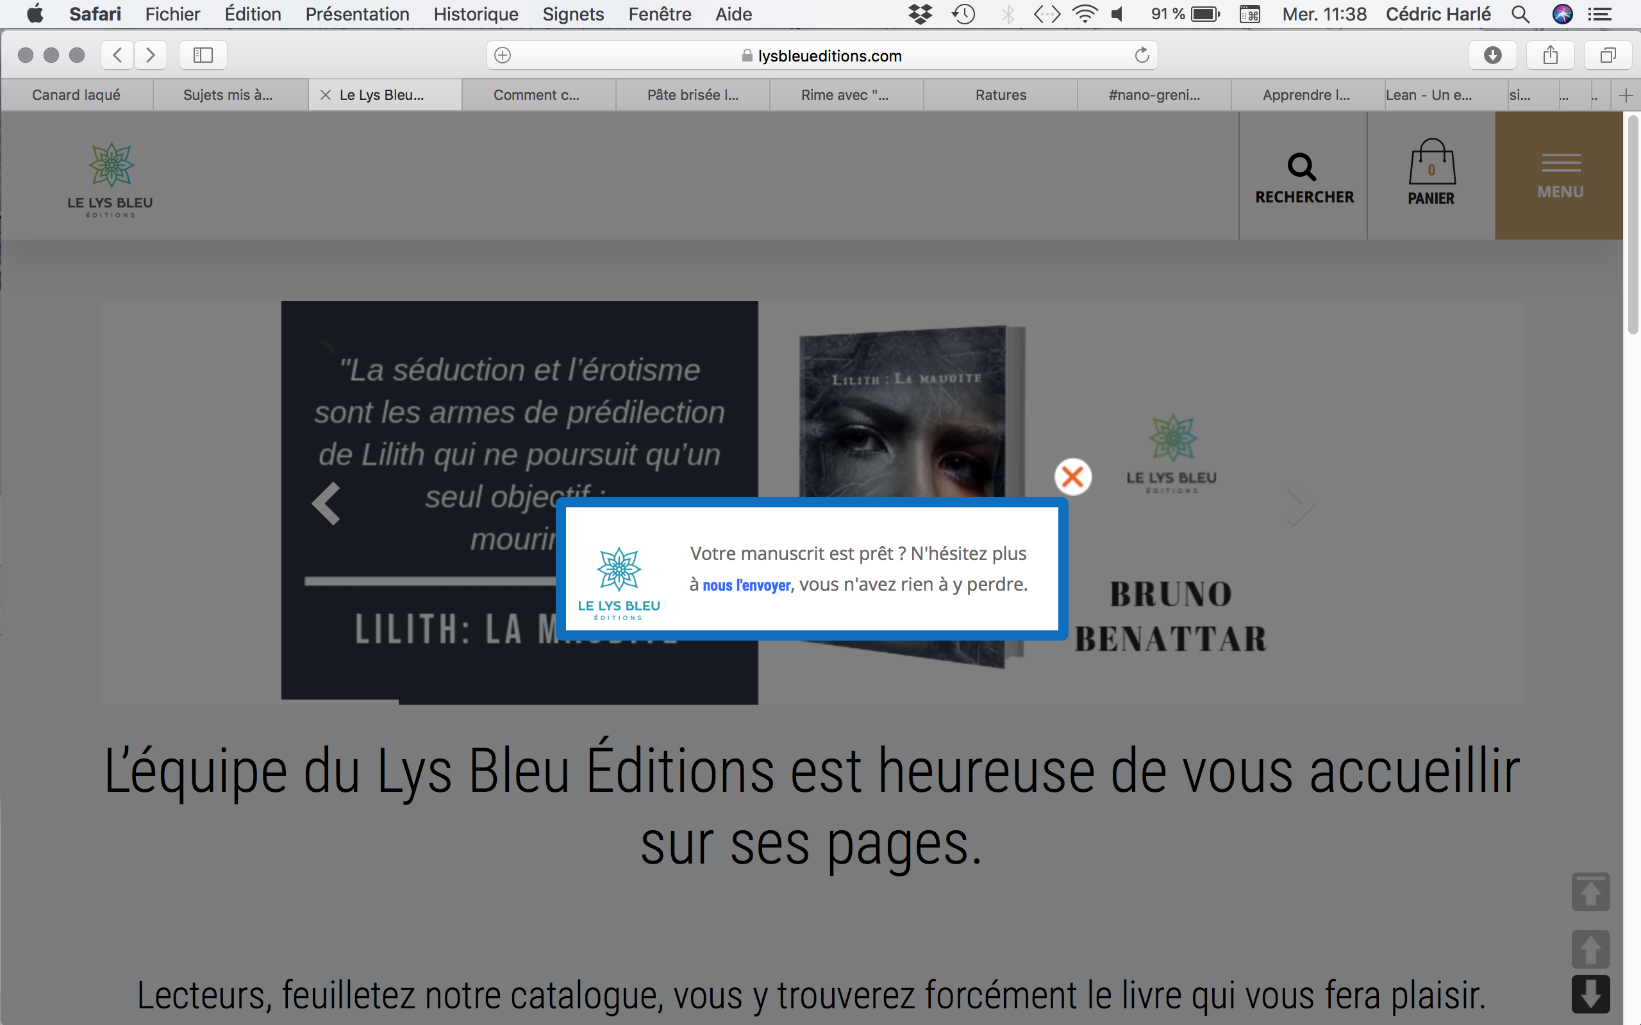Open the PANIER shopping bag
1641x1025 pixels.
click(1431, 173)
